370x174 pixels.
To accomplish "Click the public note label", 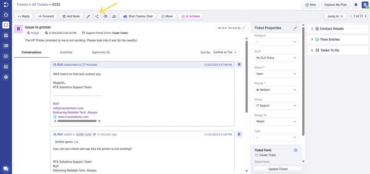I will (x=84, y=134).
